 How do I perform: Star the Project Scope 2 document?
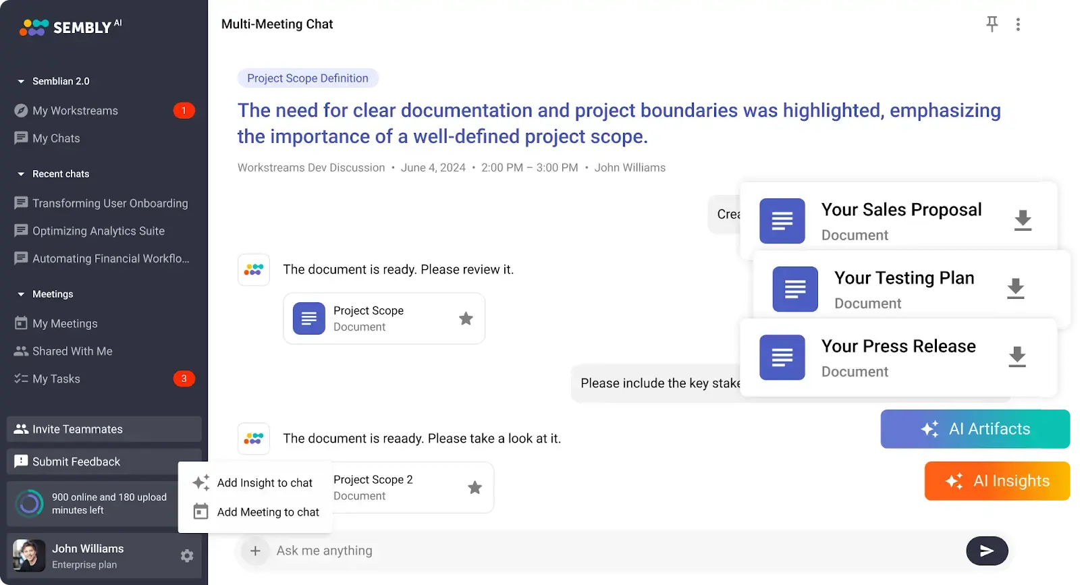pyautogui.click(x=475, y=487)
